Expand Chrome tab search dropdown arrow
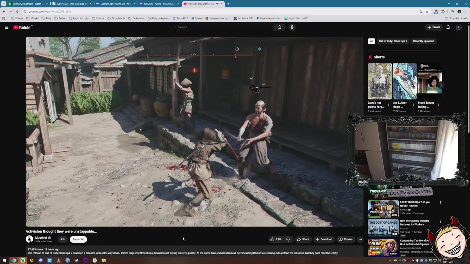This screenshot has width=470, height=264. click(x=4, y=4)
